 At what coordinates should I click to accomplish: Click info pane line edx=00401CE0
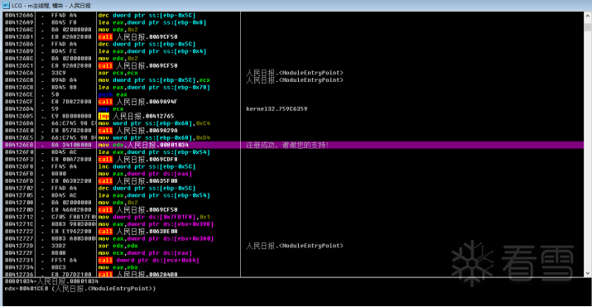click(80, 289)
